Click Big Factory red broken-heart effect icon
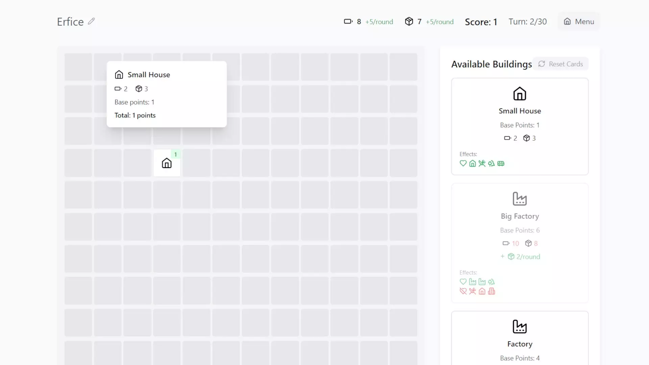Screen dimensions: 649x365 coord(463,291)
